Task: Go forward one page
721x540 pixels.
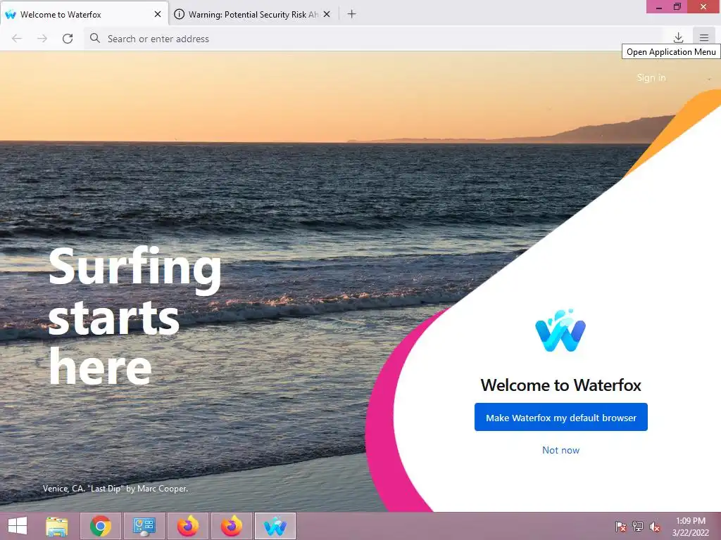Action: (42, 39)
